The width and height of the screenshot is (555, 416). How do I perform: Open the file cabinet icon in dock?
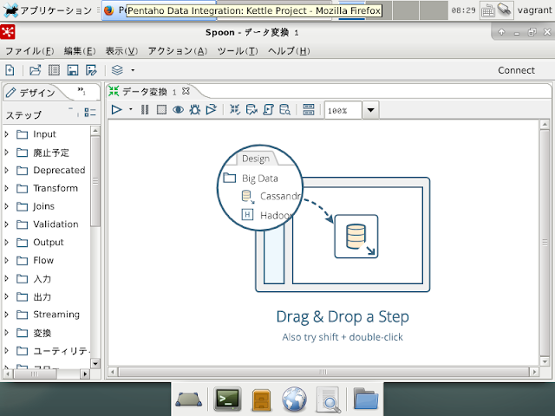click(x=262, y=400)
